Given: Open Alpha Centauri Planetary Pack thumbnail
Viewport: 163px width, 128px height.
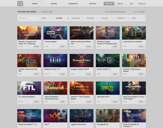Looking at the screenshot, I should pyautogui.click(x=108, y=33).
